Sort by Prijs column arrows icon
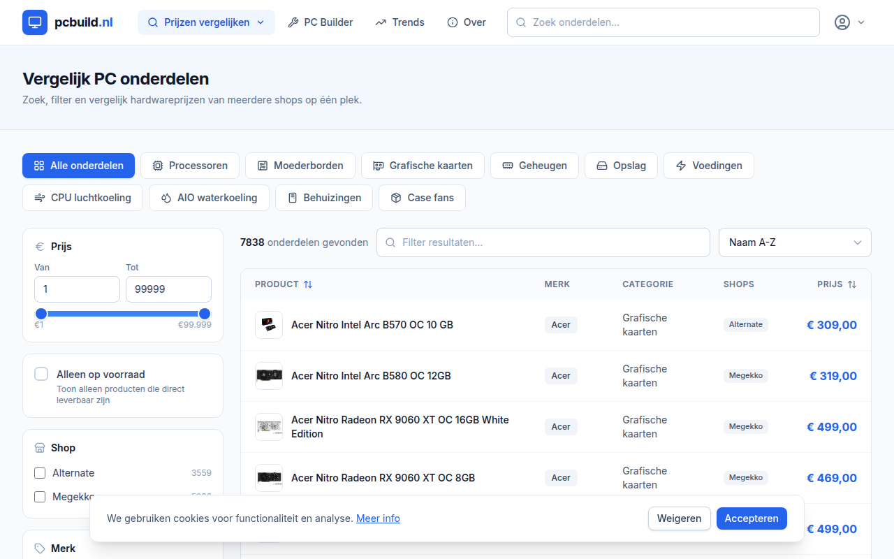Image resolution: width=894 pixels, height=559 pixels. pyautogui.click(x=851, y=284)
